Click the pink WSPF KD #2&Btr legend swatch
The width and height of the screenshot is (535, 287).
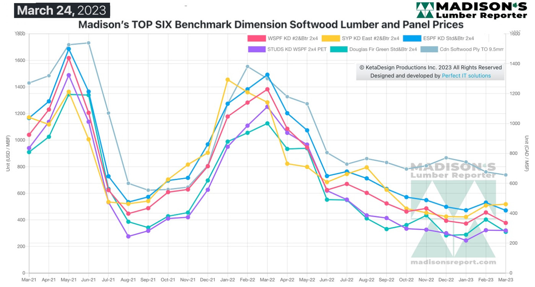(257, 38)
